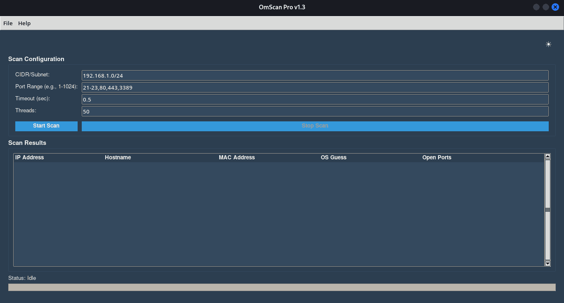Close the OmScan Pro window

coord(555,7)
